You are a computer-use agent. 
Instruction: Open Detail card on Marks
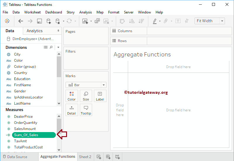pos(72,110)
